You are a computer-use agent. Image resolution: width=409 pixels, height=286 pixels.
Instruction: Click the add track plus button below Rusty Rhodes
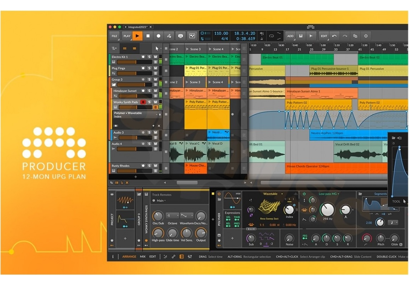pos(136,177)
